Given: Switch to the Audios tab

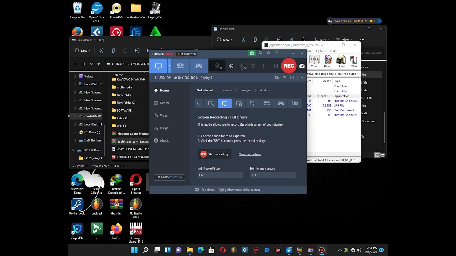Looking at the screenshot, I should [x=265, y=90].
